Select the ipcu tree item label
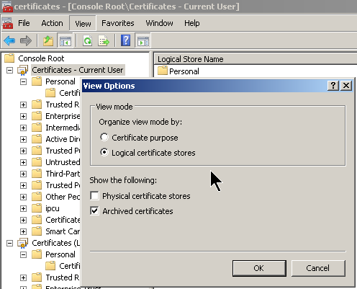Screen dimensions: 357x289 pyautogui.click(x=53, y=208)
